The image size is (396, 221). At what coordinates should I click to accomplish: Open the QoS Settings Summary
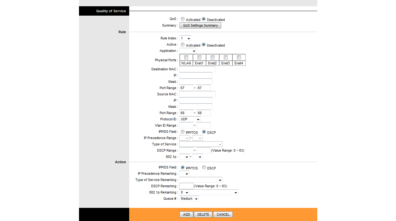(x=200, y=25)
